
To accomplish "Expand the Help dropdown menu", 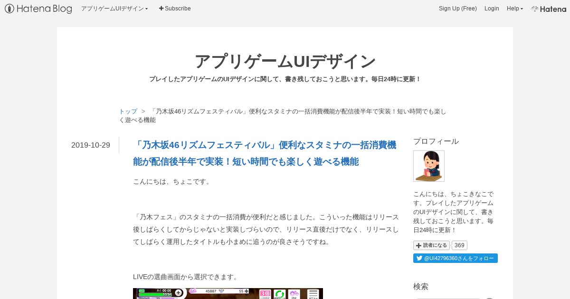I will [x=515, y=9].
